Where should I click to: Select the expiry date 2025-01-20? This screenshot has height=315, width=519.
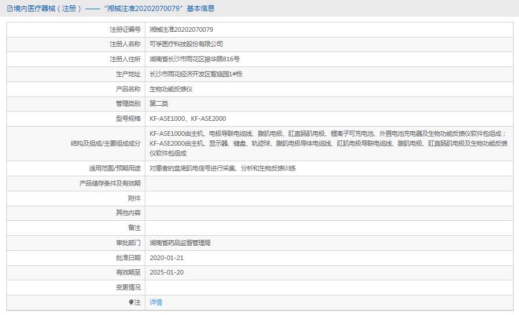coord(166,272)
